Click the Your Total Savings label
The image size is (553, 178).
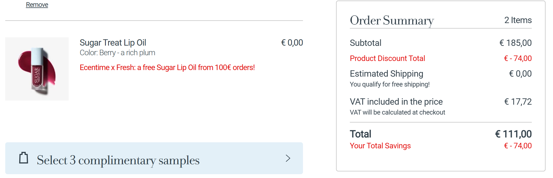(380, 146)
